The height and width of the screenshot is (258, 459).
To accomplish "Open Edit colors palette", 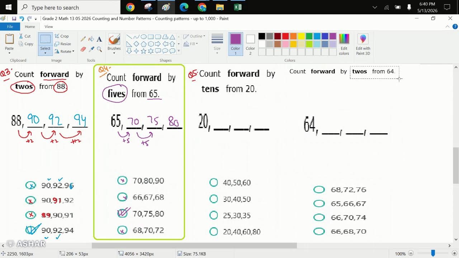I will click(344, 44).
